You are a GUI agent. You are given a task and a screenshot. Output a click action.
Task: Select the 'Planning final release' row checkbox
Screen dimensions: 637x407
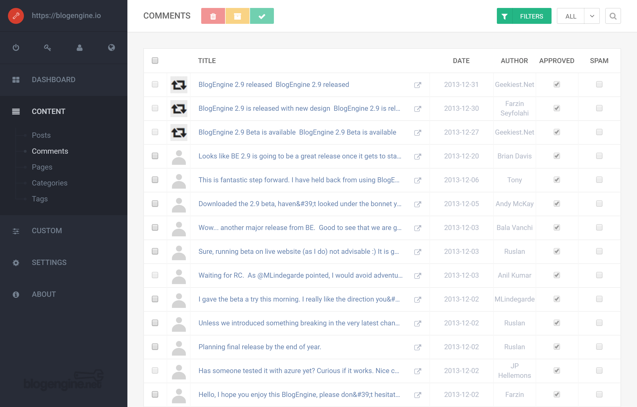155,347
